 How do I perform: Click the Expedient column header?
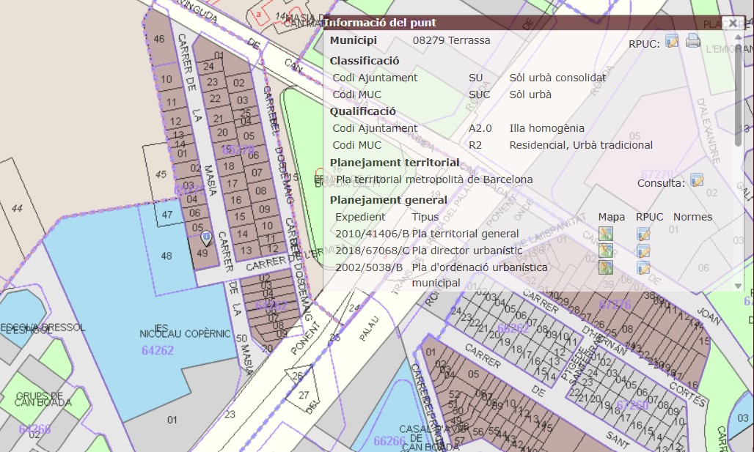pyautogui.click(x=360, y=217)
